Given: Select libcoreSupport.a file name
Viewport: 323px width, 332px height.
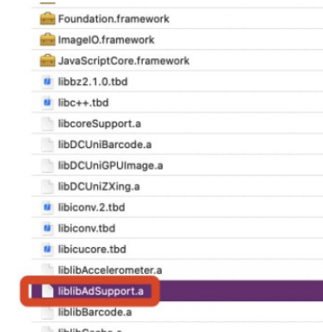Looking at the screenshot, I should pyautogui.click(x=100, y=124).
